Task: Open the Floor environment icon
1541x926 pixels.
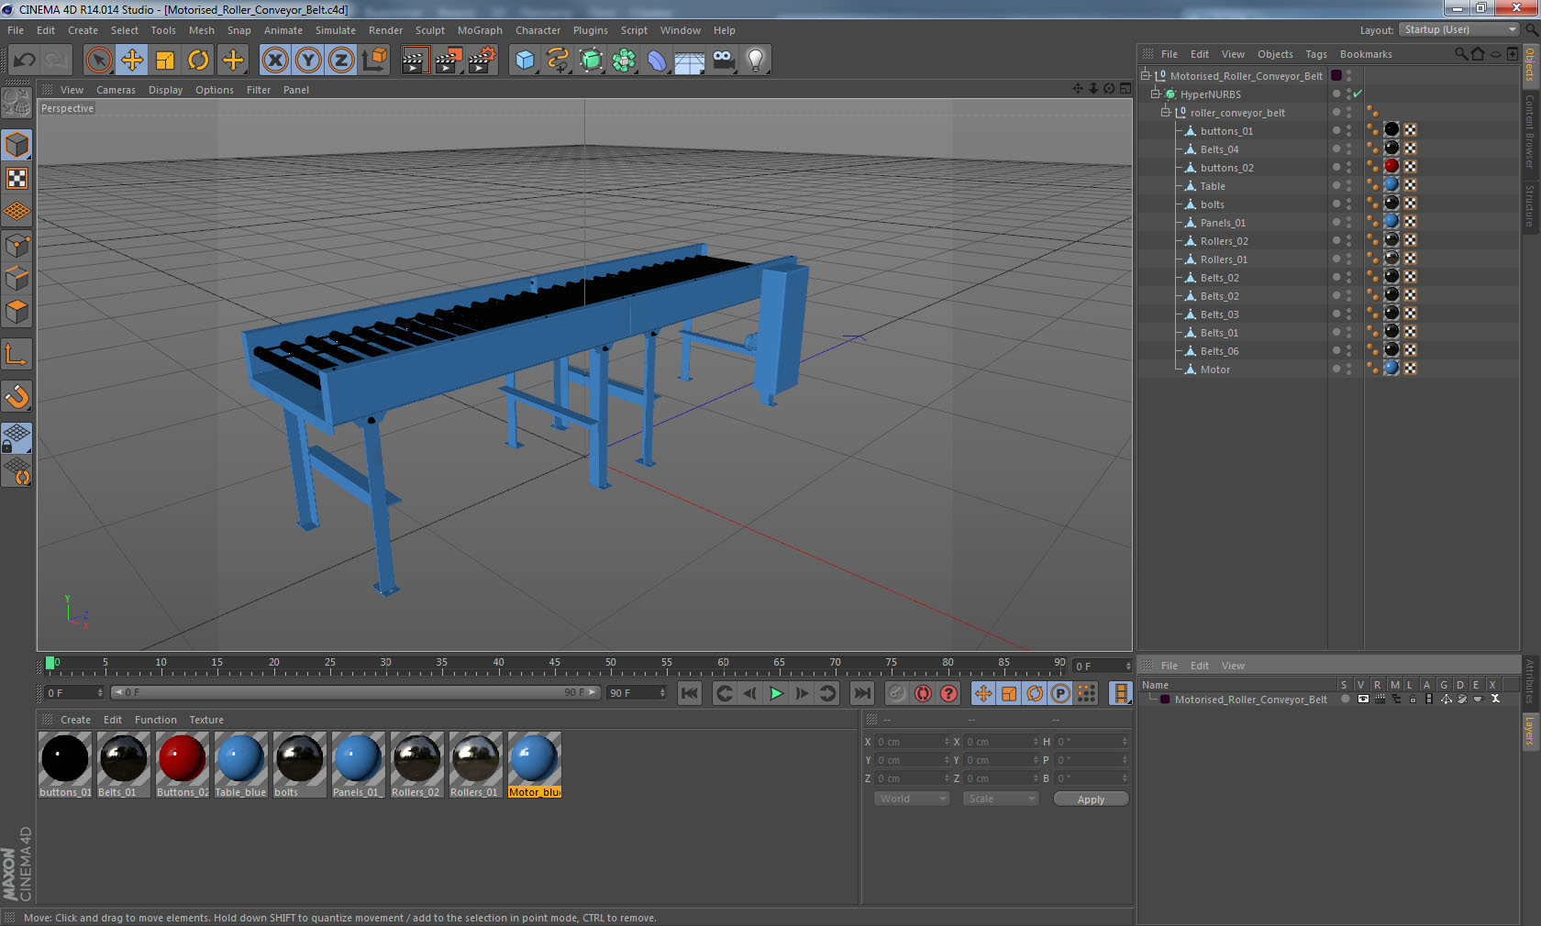Action: click(690, 61)
